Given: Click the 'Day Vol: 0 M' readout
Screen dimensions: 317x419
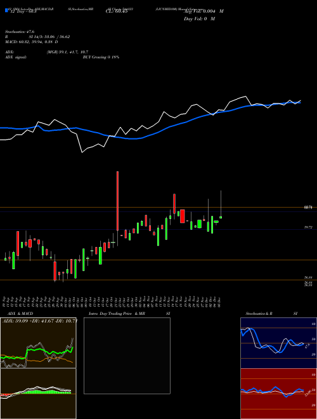Looking at the screenshot, I should 199,19.
